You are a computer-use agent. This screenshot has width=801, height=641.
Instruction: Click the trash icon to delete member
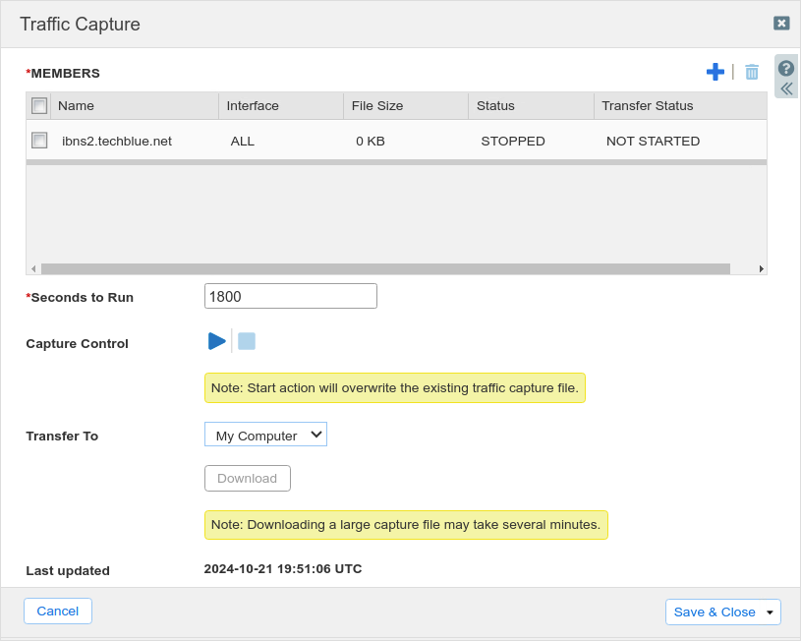pos(752,72)
